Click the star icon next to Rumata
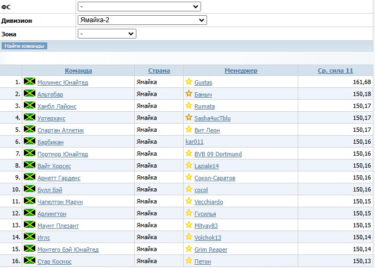 tap(189, 105)
